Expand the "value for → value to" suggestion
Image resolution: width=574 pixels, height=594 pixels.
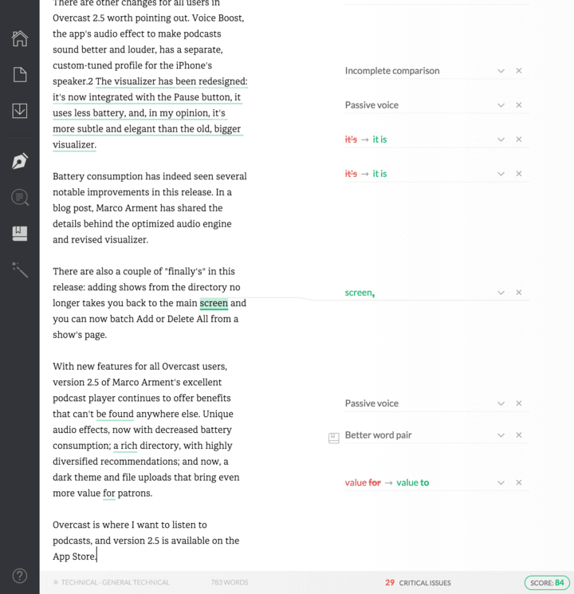click(x=501, y=483)
